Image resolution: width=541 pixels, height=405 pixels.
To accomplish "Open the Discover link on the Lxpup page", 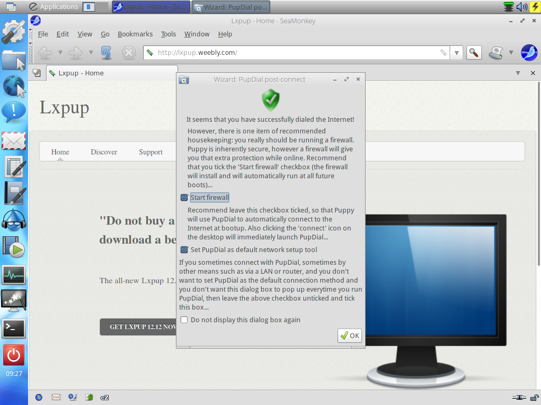I will coord(104,152).
